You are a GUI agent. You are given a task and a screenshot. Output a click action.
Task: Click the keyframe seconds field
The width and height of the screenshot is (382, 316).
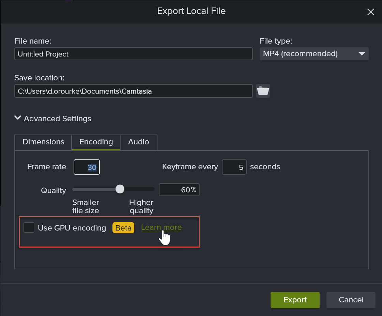click(234, 167)
